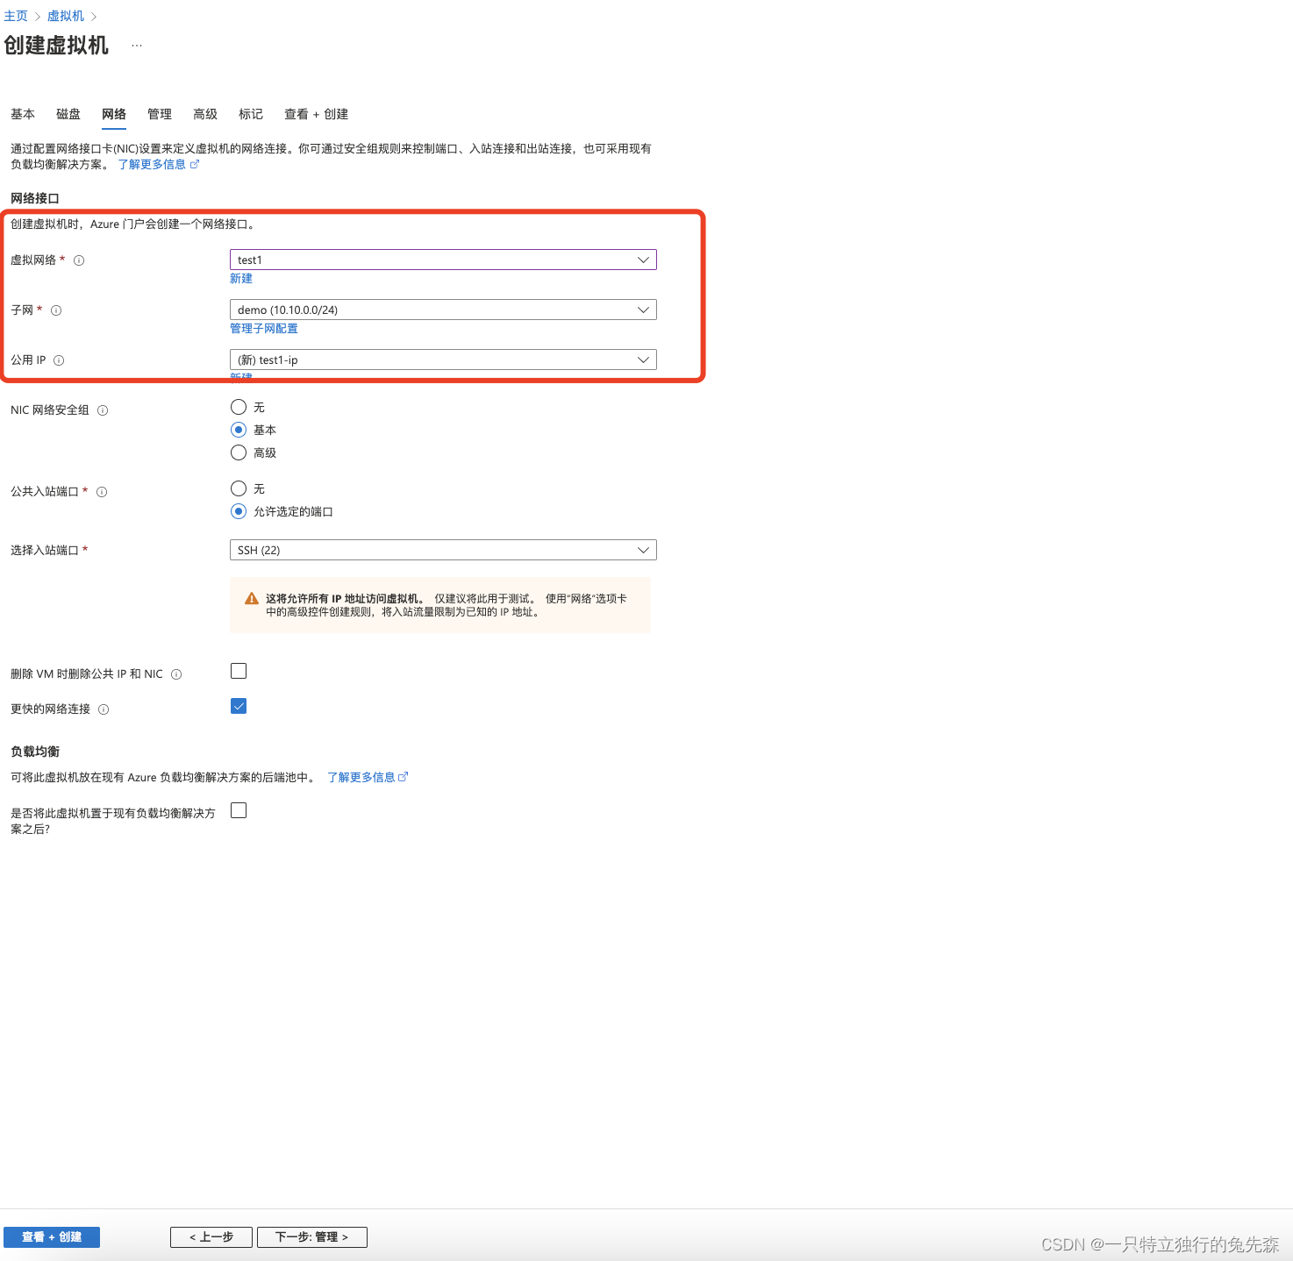This screenshot has width=1293, height=1261.
Task: Open info tooltip for 子网
Action: pos(56,310)
